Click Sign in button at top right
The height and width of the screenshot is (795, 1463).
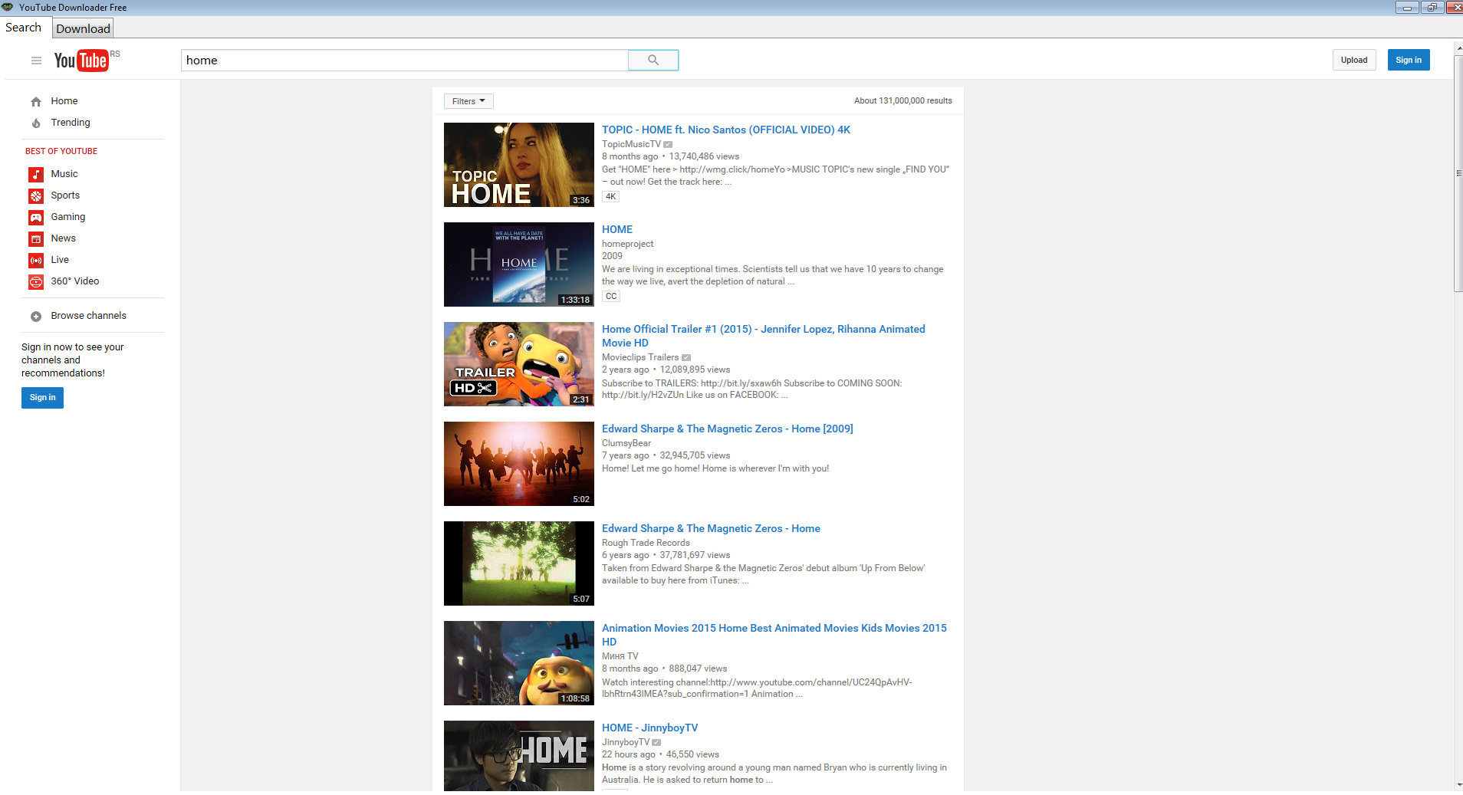[1409, 60]
